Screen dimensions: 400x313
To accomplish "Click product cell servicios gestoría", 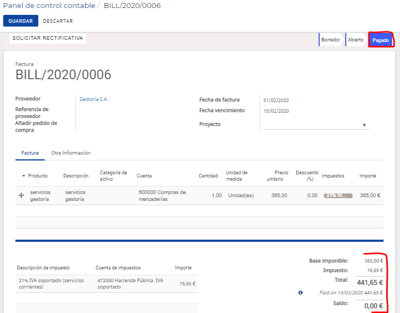I will (40, 196).
